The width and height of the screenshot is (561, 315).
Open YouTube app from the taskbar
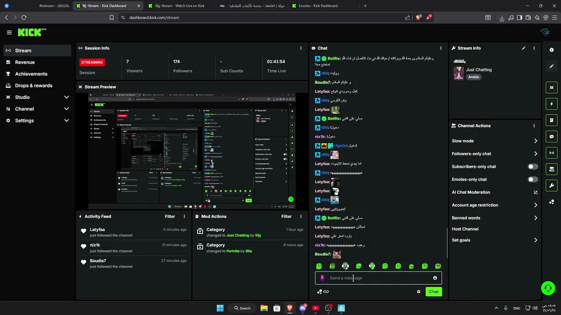coord(316,308)
